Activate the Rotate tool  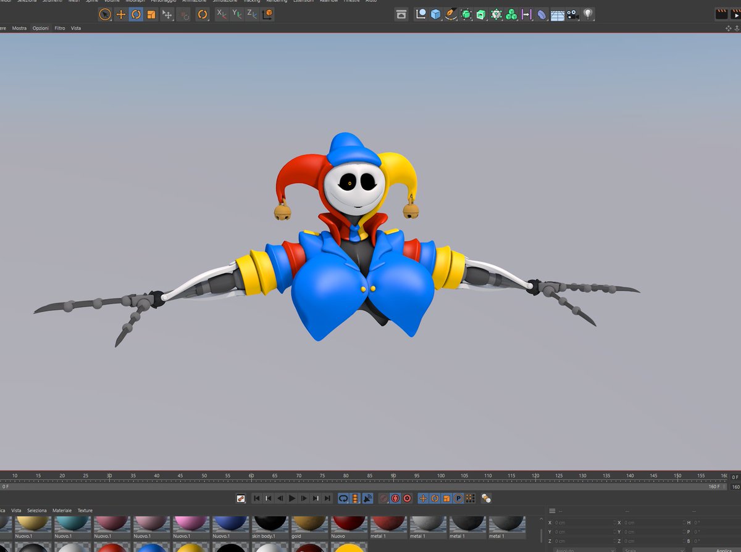coord(136,14)
